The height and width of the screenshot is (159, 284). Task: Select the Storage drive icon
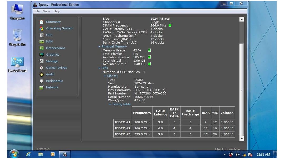point(41,61)
